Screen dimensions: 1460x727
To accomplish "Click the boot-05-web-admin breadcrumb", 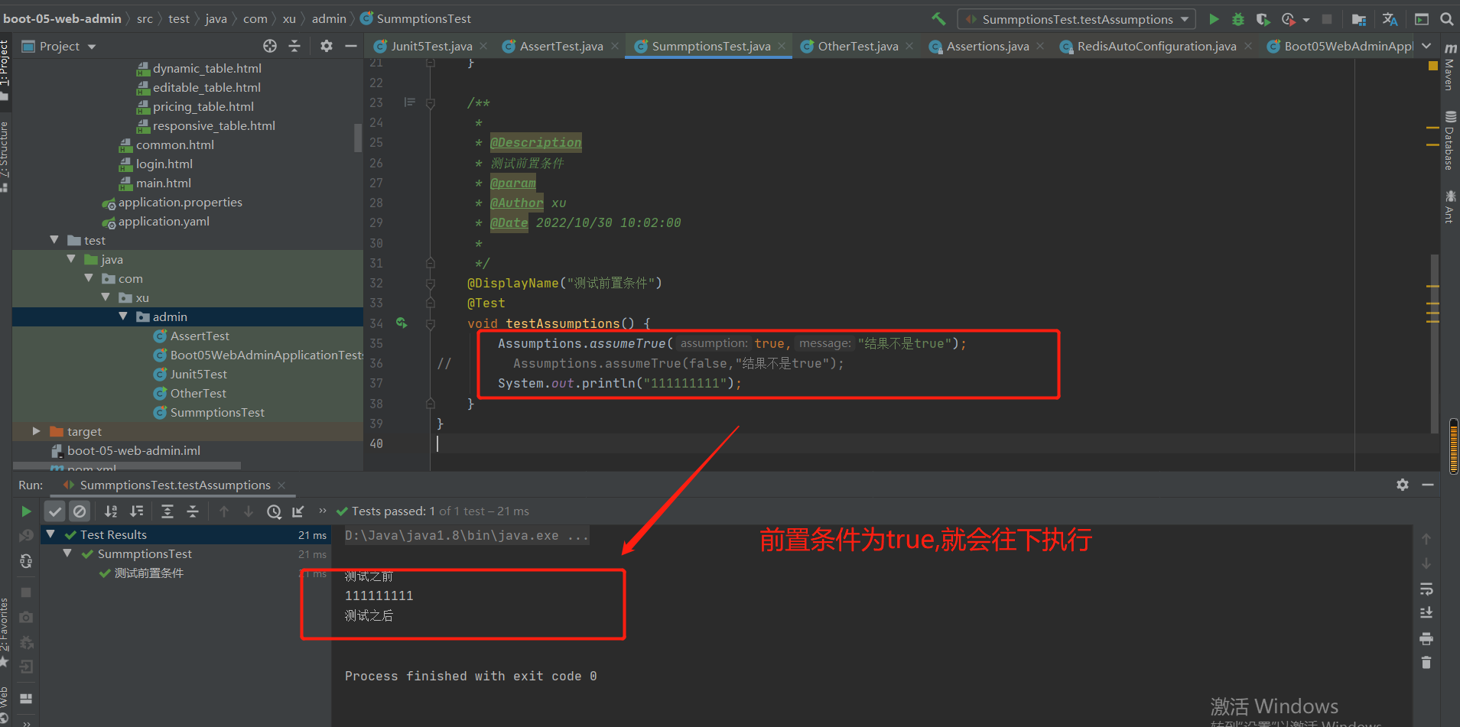I will tap(63, 18).
